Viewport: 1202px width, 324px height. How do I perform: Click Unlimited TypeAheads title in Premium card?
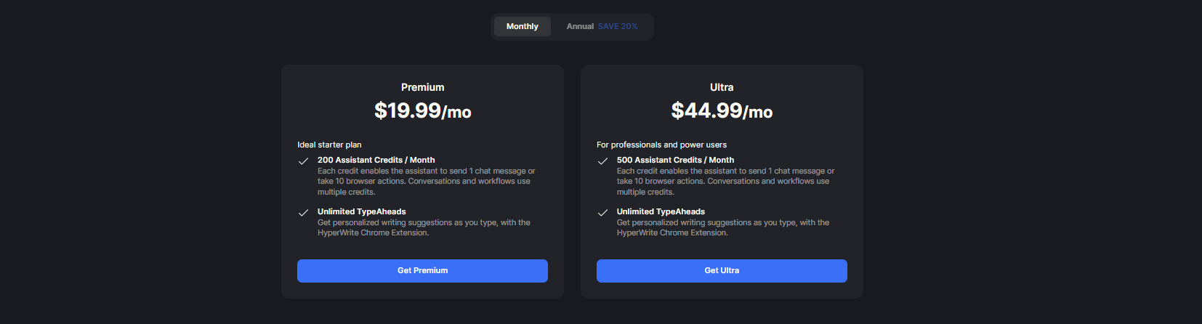361,211
